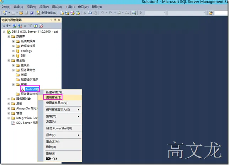The image size is (229, 165).
Task: Click the Navigate Backward icon
Action: [119, 13]
